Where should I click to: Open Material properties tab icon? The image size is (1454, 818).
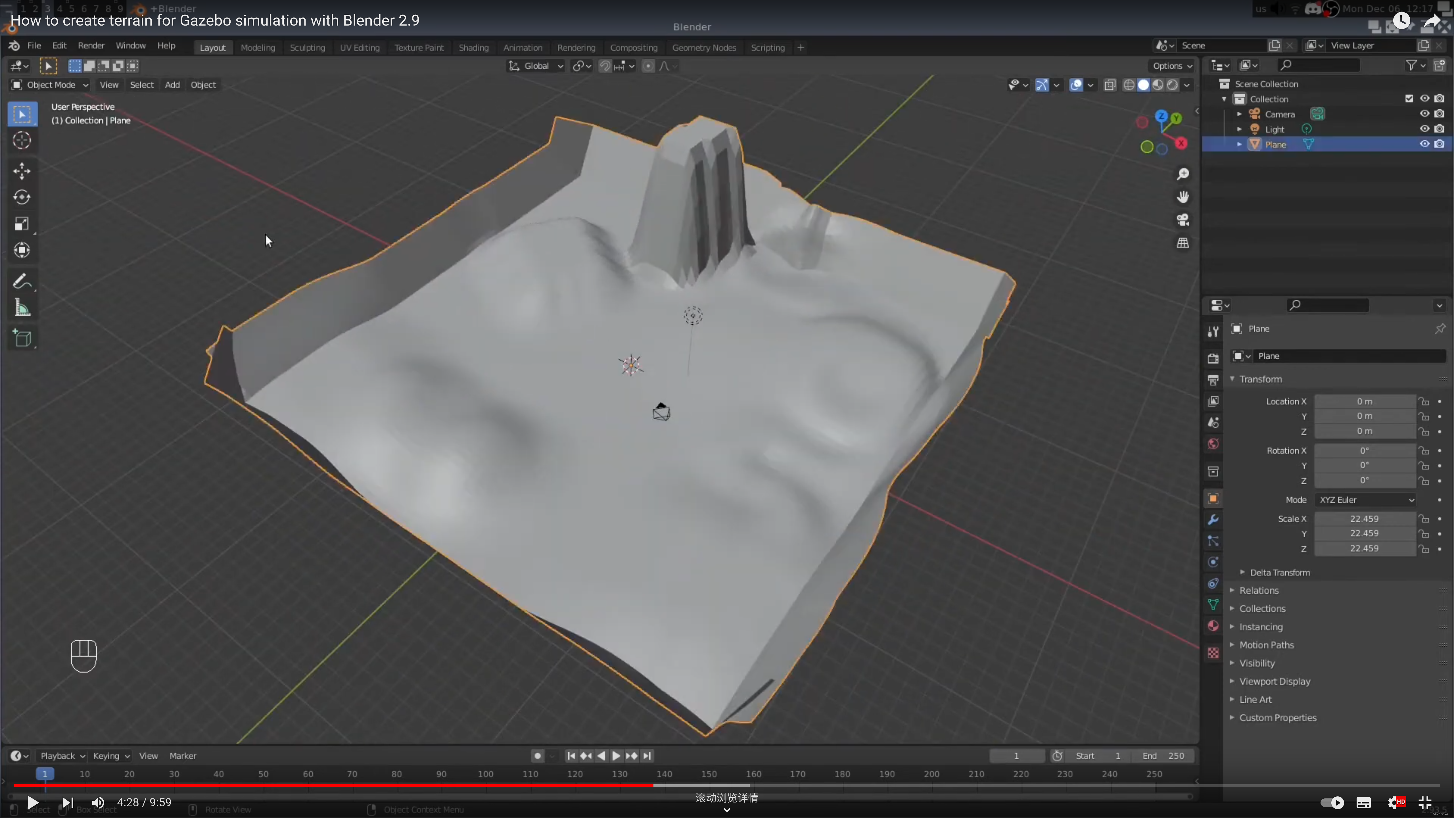pos(1213,626)
